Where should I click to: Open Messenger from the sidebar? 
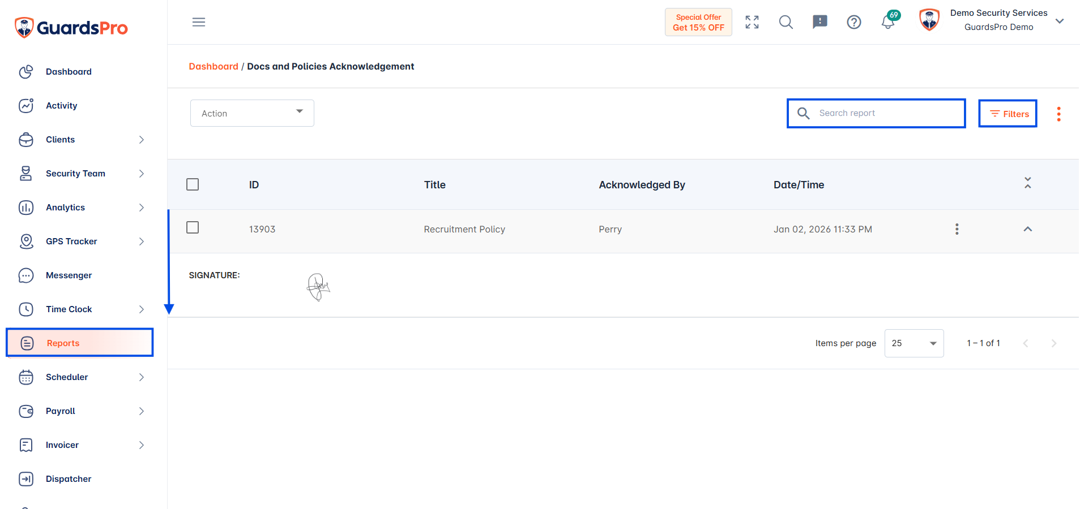tap(69, 275)
